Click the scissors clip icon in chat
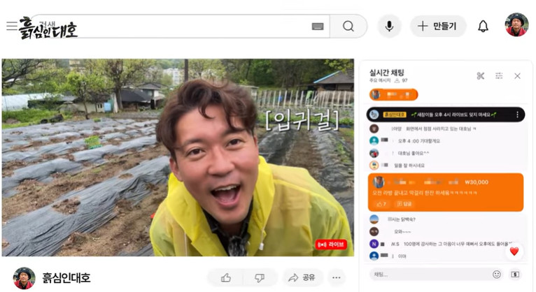 pos(480,75)
